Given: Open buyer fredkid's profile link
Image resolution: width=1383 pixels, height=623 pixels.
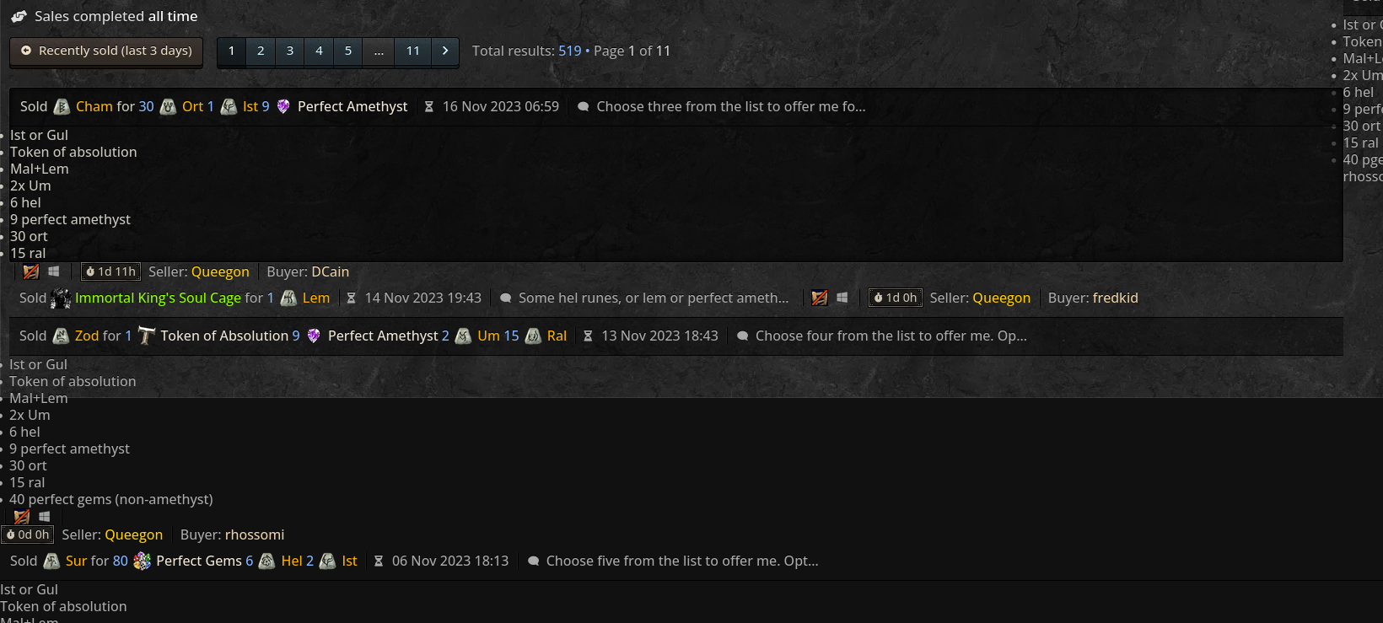Looking at the screenshot, I should 1115,298.
